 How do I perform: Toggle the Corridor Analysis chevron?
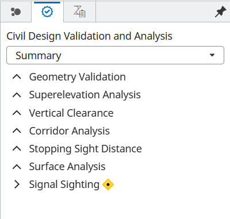17,131
